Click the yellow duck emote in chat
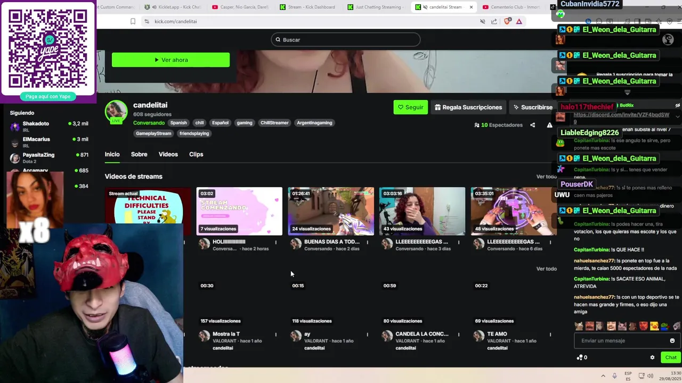This screenshot has height=383, width=682. click(x=654, y=326)
